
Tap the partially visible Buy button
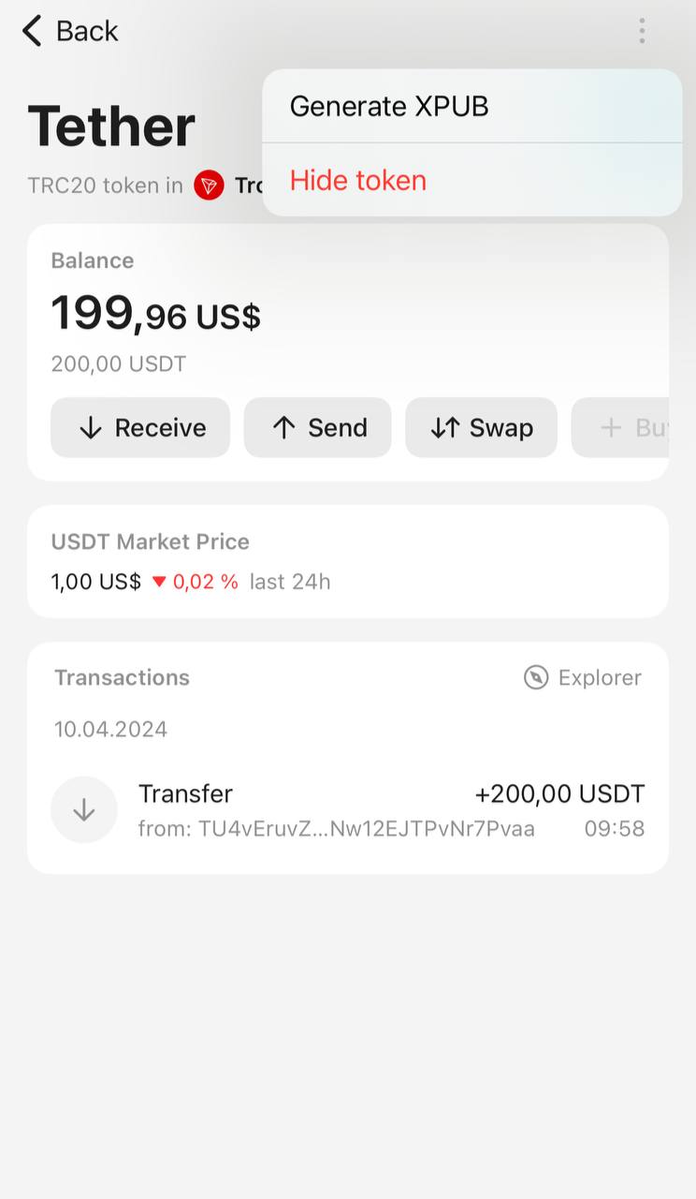621,428
